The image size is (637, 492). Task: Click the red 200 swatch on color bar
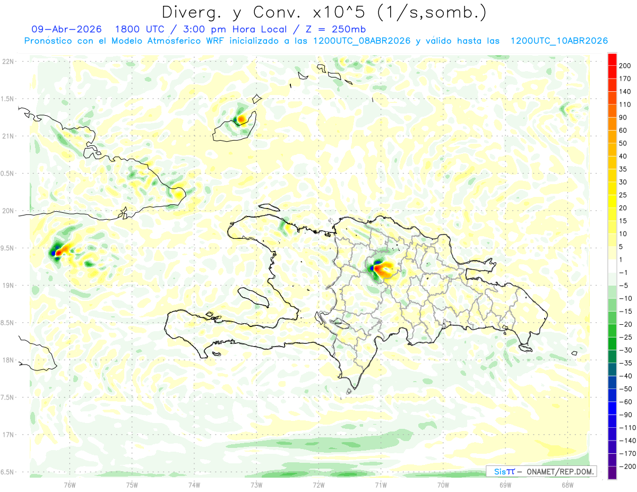click(x=612, y=59)
